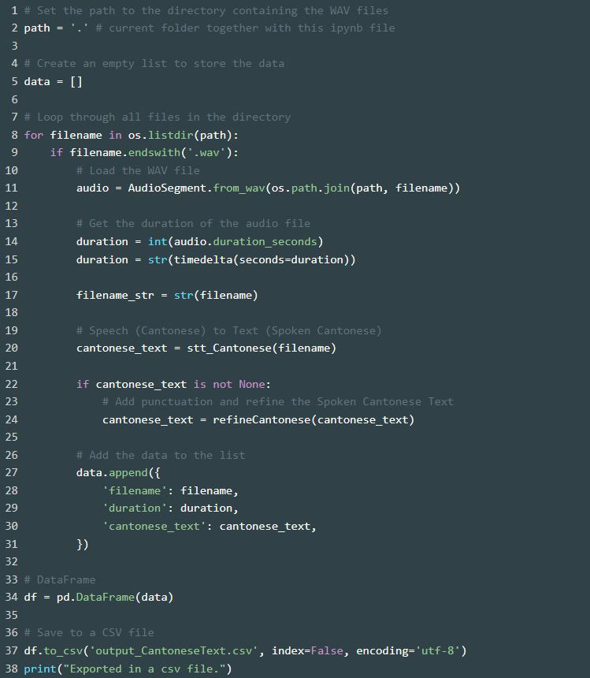Click the comment "# current folder together with this ipynb file"
Viewport: 590px width, 678px height.
[245, 28]
